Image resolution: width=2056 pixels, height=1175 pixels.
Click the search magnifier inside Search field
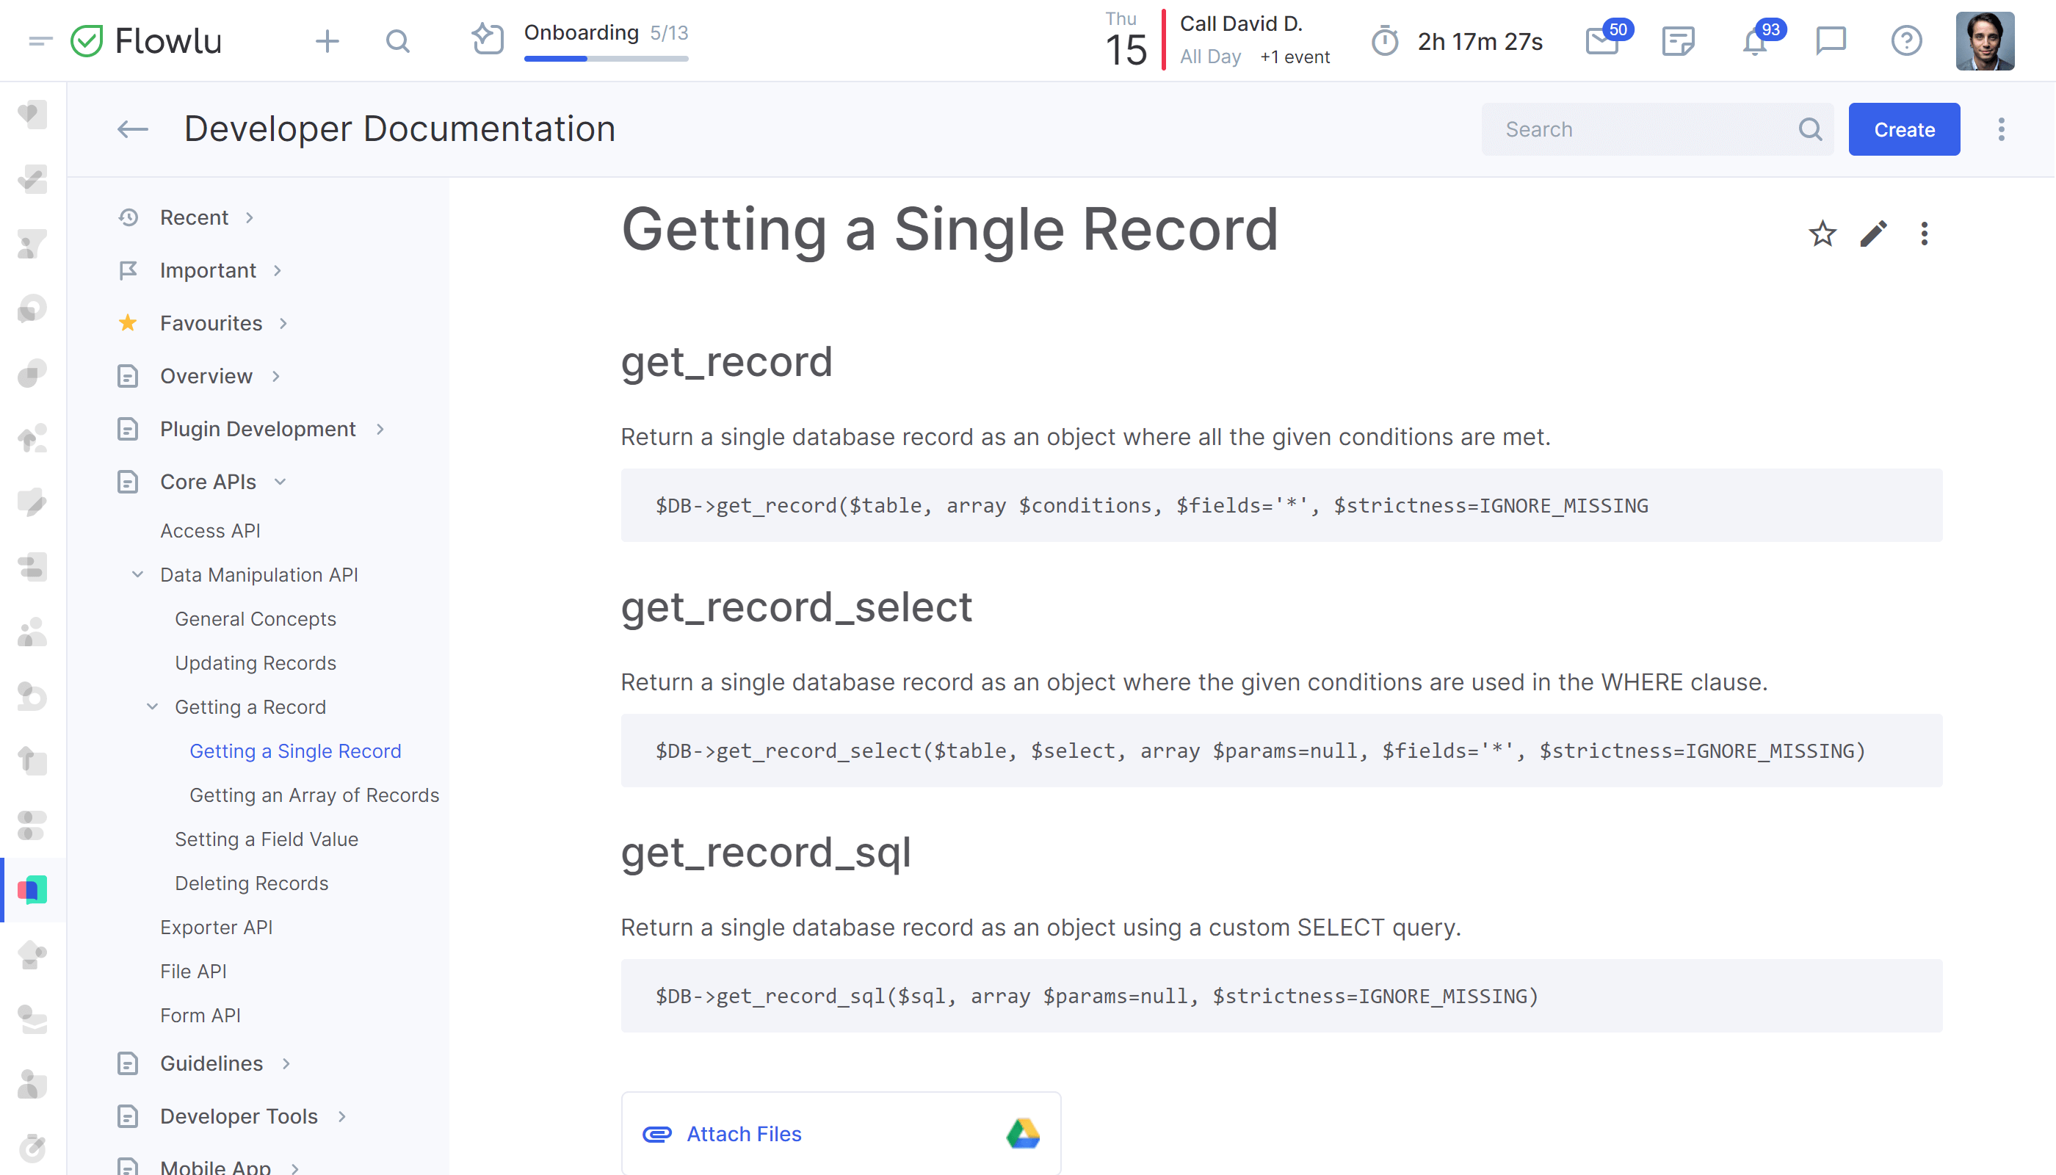tap(1810, 129)
